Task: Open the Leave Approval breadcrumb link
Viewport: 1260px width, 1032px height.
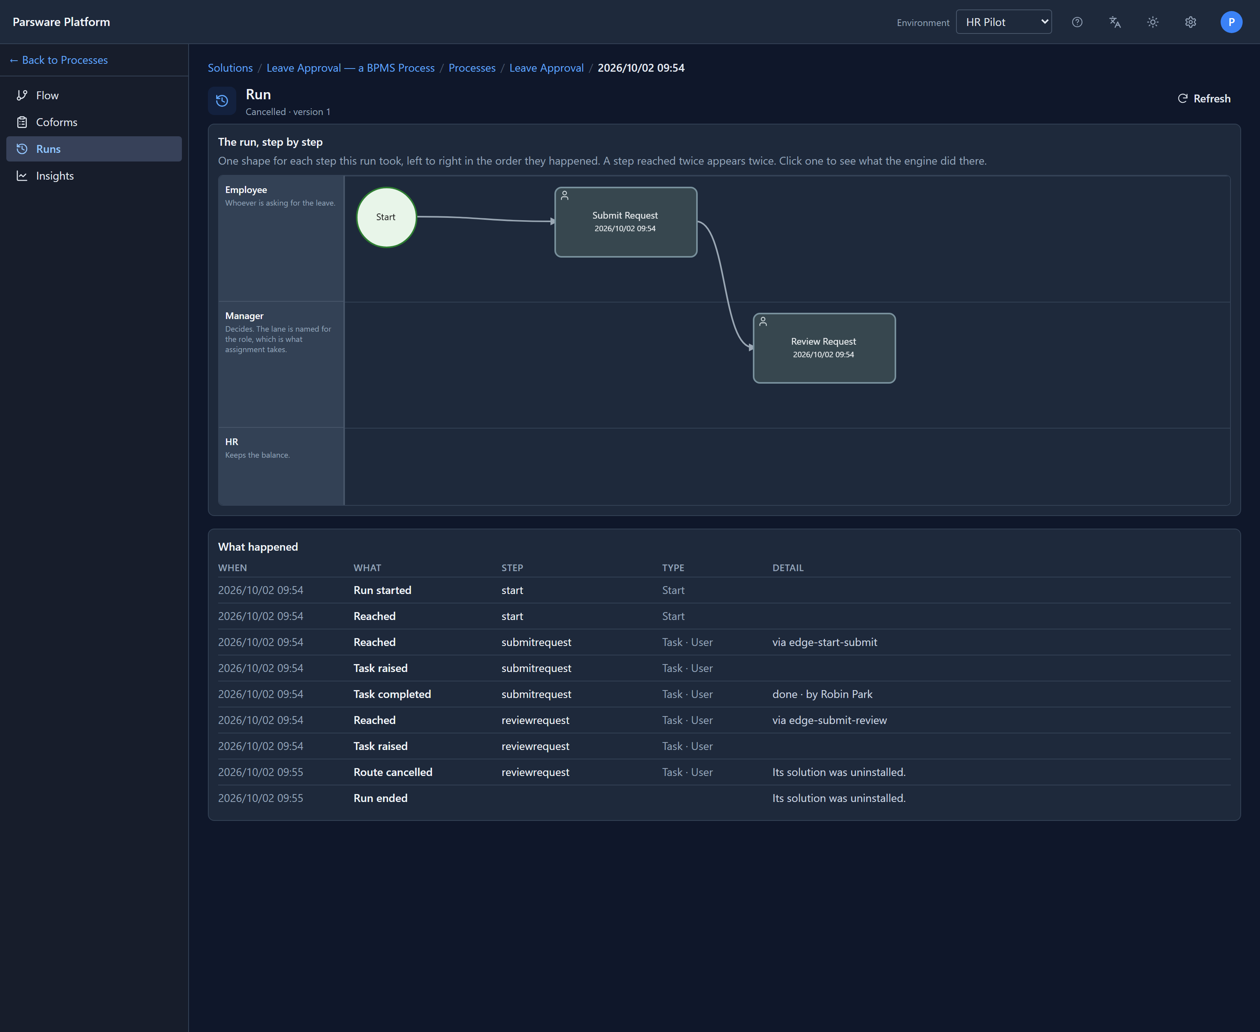Action: point(546,68)
